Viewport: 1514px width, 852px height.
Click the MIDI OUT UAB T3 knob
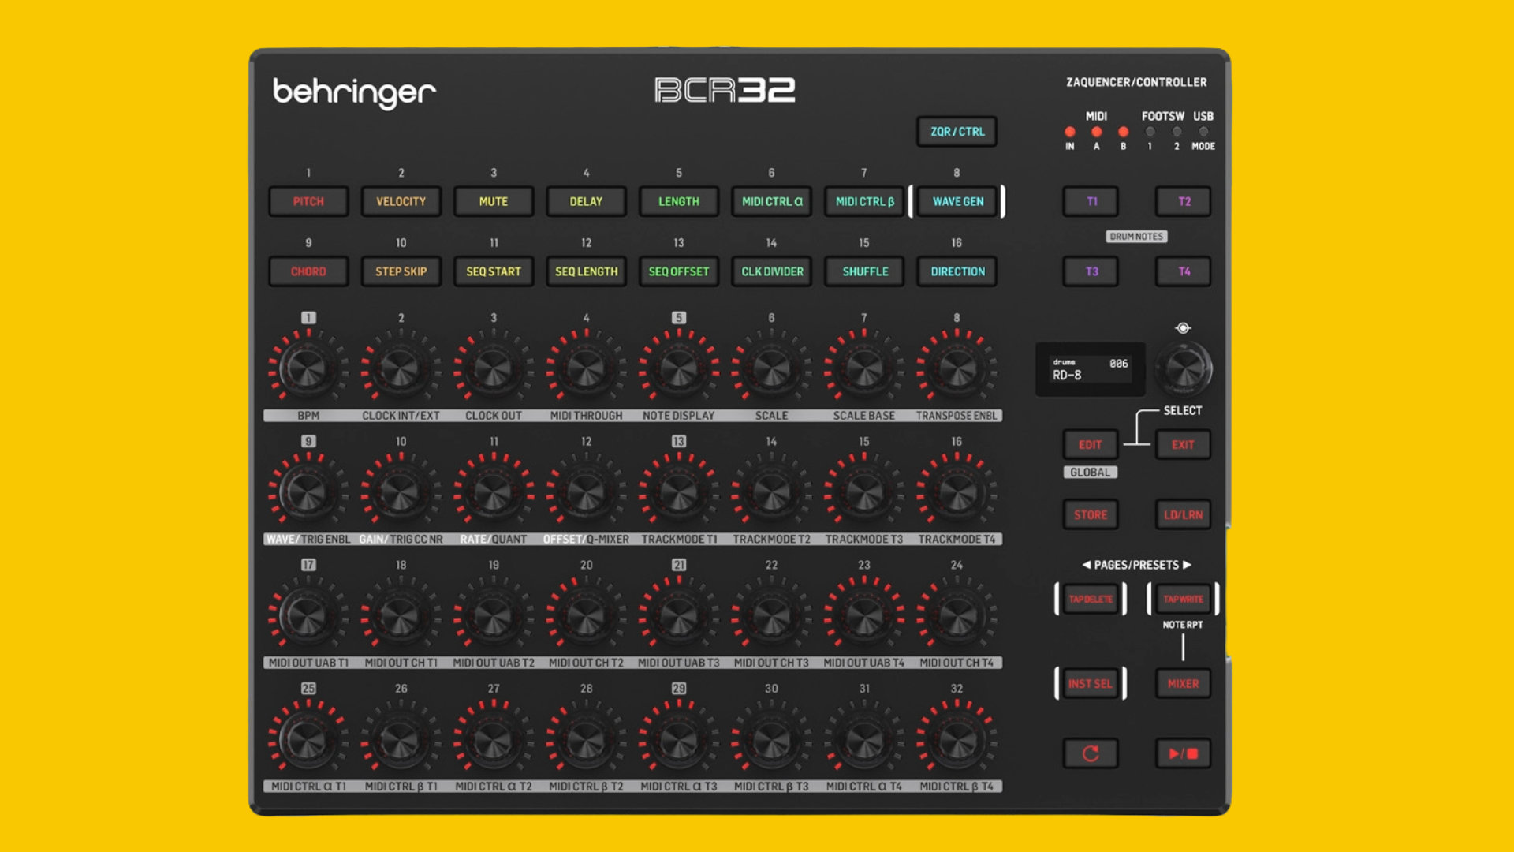coord(679,616)
